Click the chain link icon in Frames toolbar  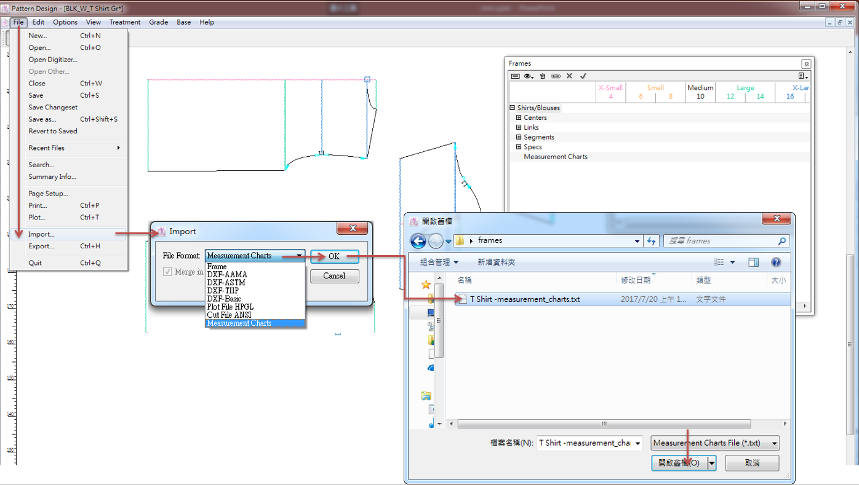click(x=556, y=76)
